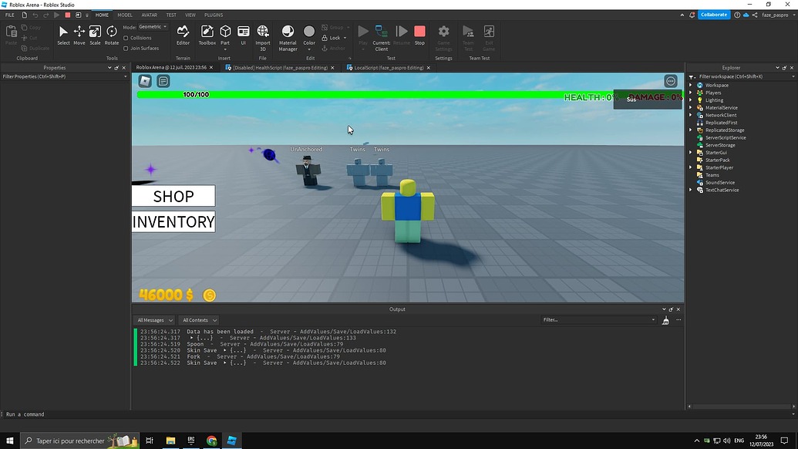Open the Mode dropdown set to Geometric
This screenshot has width=798, height=449.
point(151,26)
